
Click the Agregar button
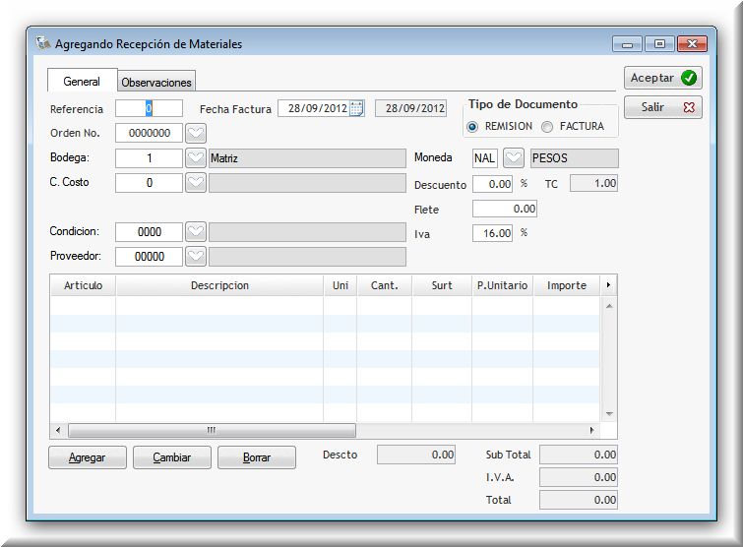click(x=88, y=457)
